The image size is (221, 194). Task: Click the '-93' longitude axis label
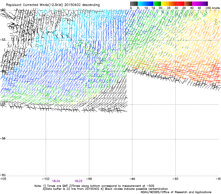tap(176, 179)
